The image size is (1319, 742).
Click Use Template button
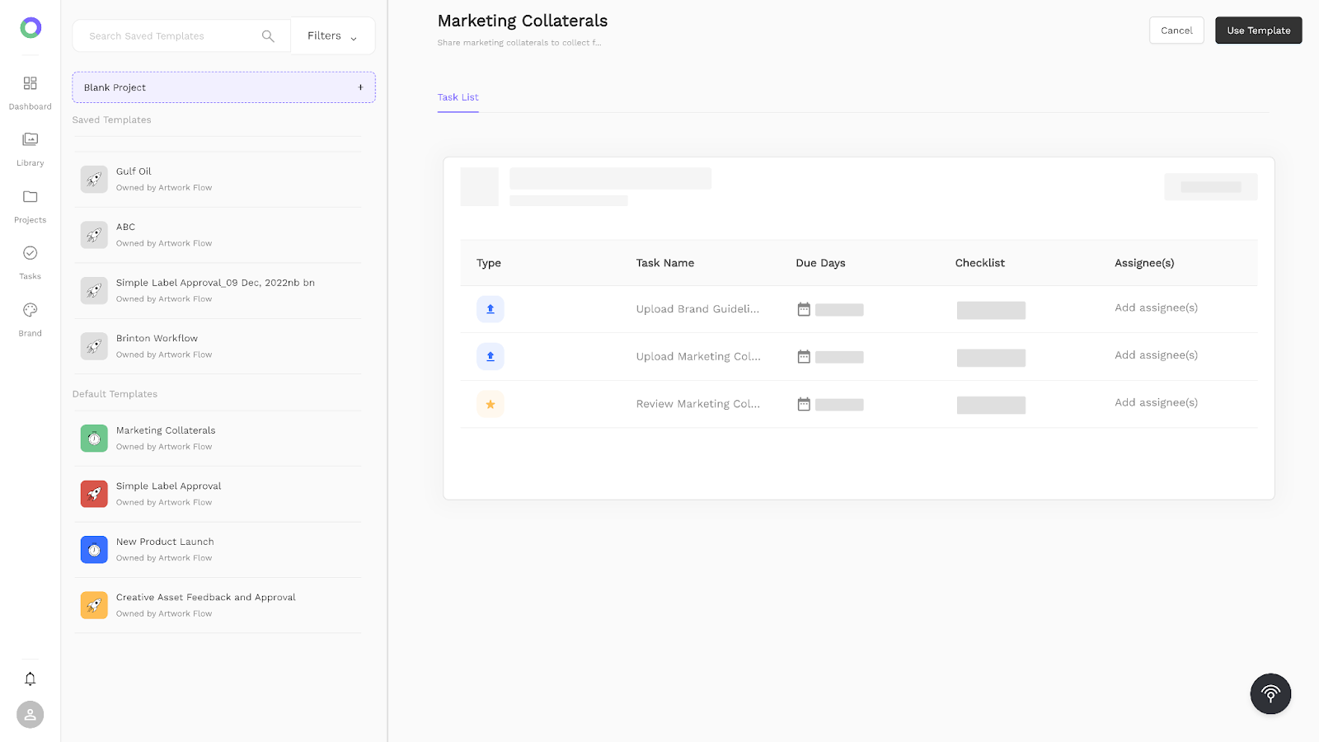[1258, 30]
